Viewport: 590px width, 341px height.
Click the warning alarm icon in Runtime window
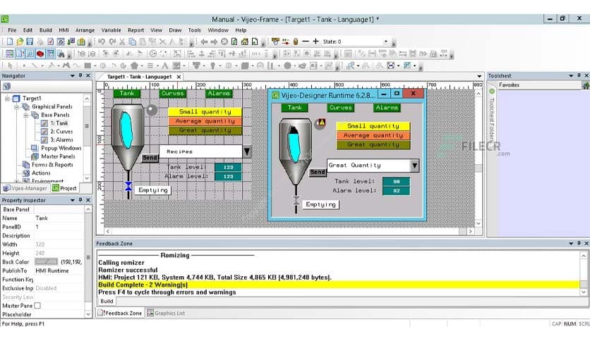(x=320, y=123)
